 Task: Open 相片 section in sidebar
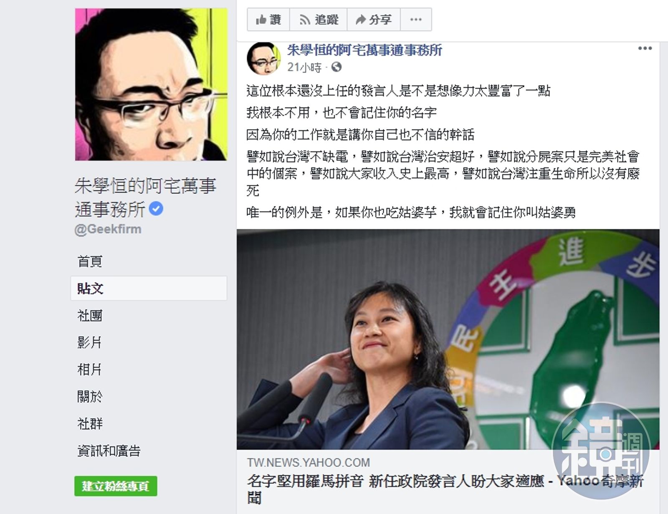coord(90,370)
